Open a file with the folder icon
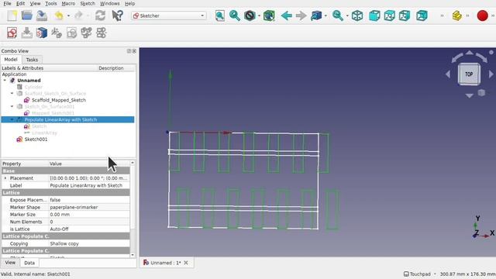Screen dimensions: 496x279 pyautogui.click(x=27, y=15)
